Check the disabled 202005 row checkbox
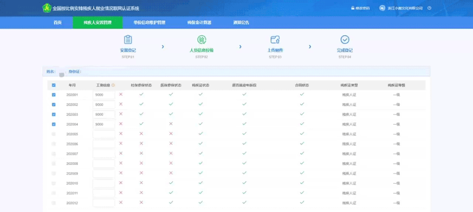The height and width of the screenshot is (212, 473). pyautogui.click(x=54, y=134)
